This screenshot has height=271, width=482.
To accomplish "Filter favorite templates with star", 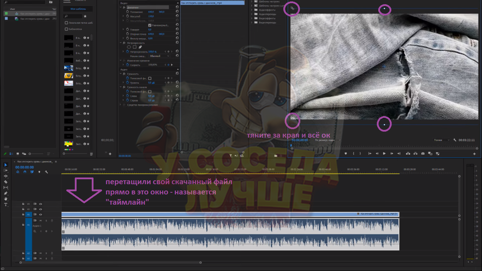I will (85, 16).
